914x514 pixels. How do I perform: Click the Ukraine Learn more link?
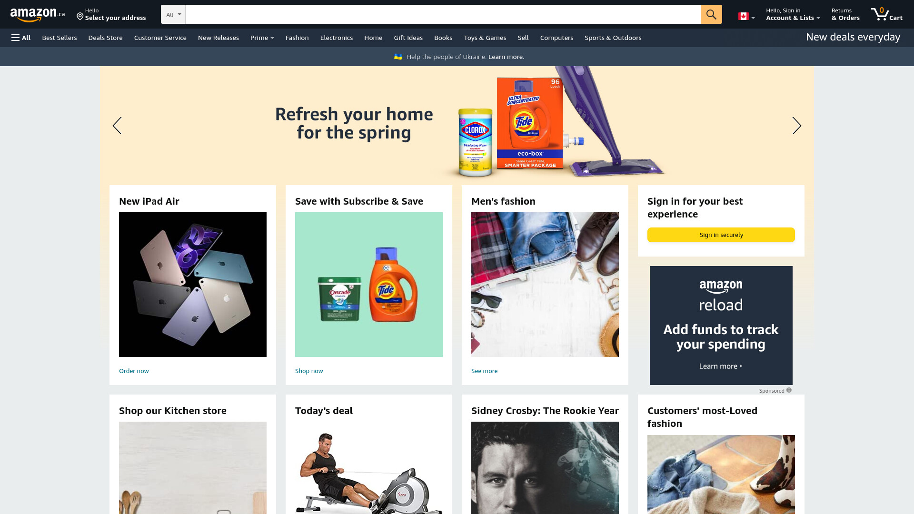pos(506,57)
